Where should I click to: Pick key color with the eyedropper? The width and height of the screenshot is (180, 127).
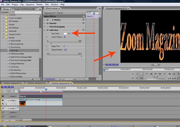(69, 33)
